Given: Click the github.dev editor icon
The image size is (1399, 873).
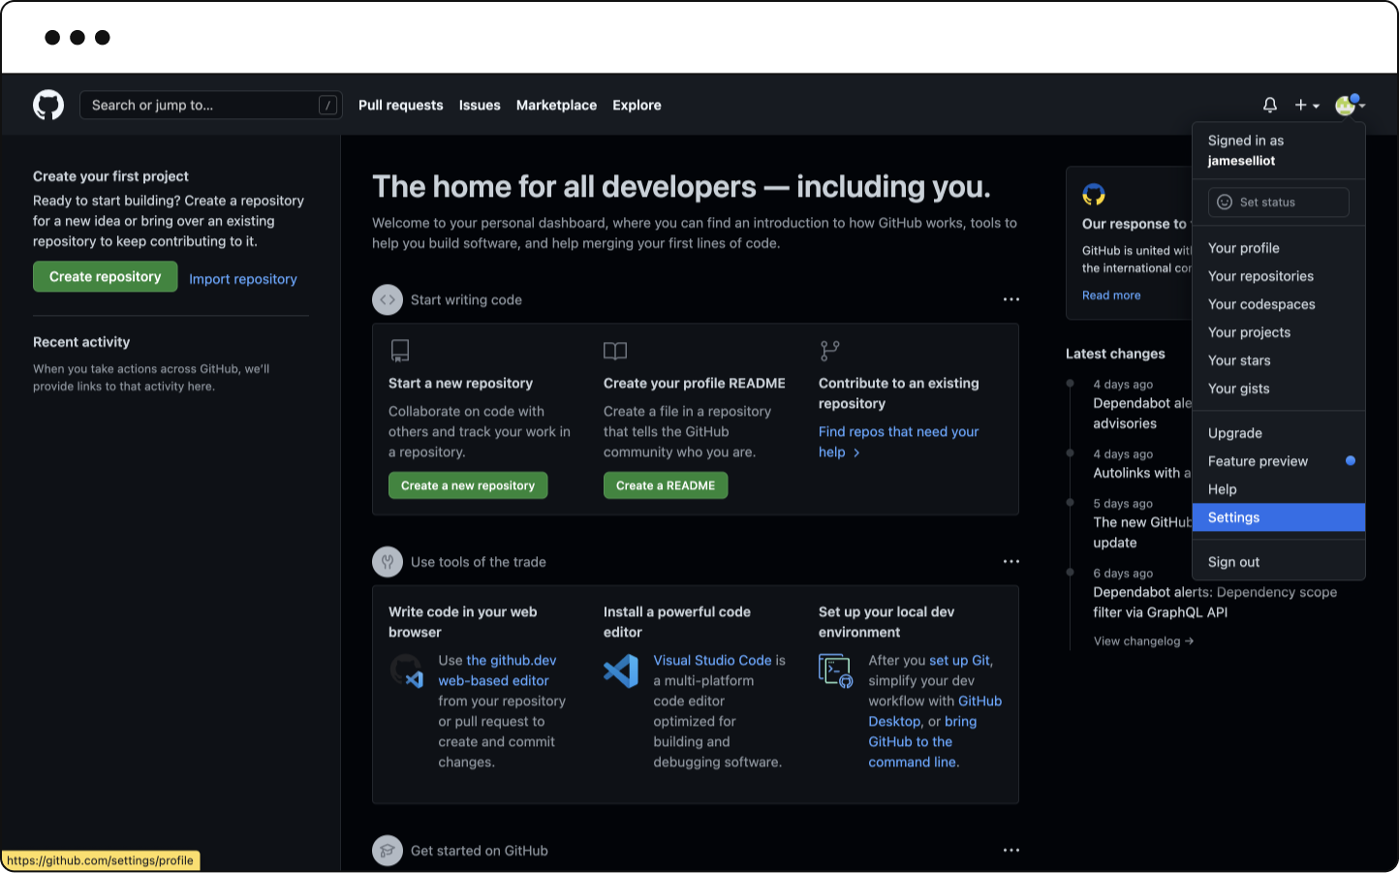Looking at the screenshot, I should (x=407, y=670).
